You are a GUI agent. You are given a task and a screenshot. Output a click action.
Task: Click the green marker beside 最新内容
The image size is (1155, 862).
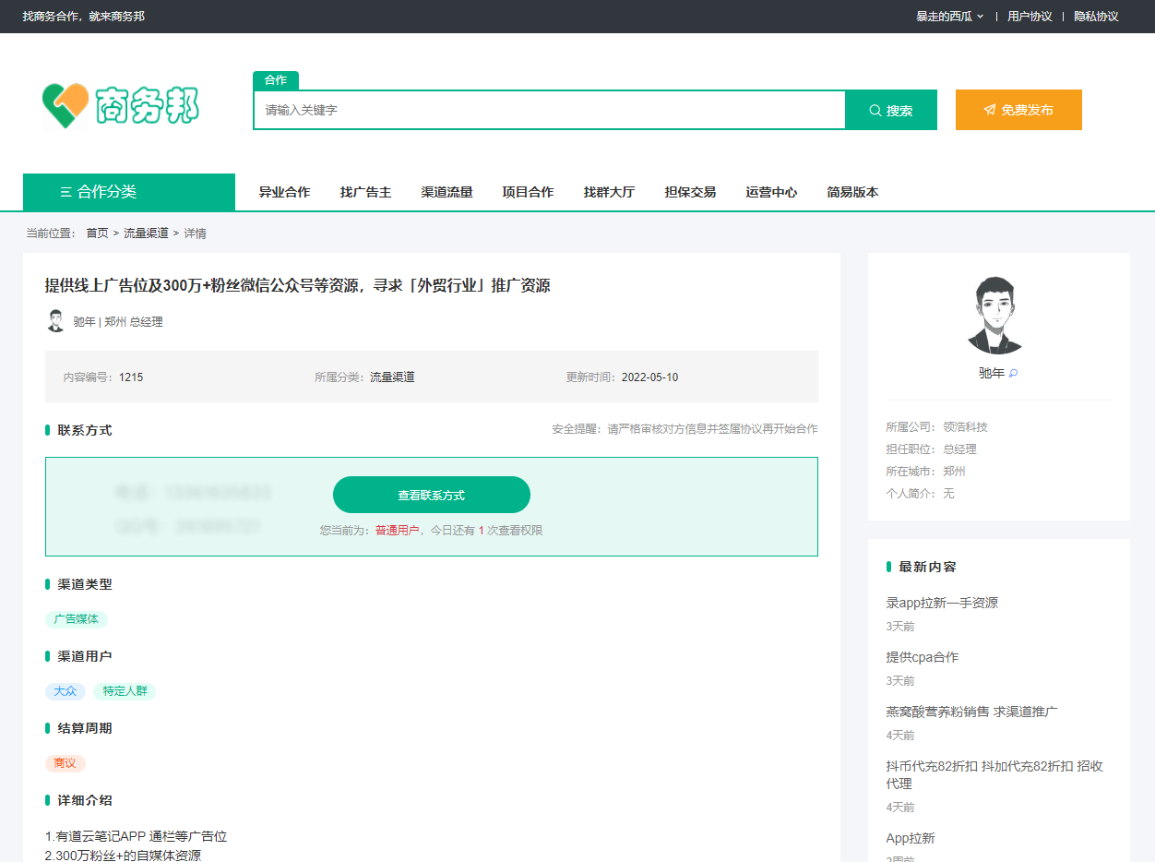tap(887, 567)
